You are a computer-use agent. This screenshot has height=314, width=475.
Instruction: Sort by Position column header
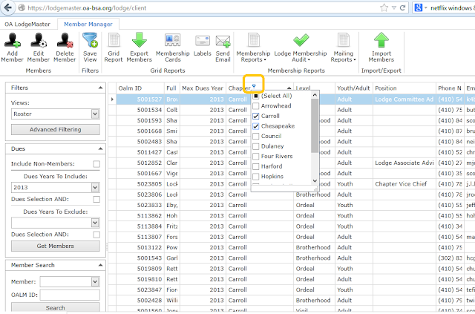(404, 88)
